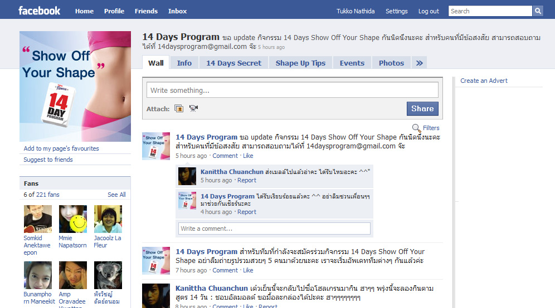Open Somkid Anektawe epon's fan photo

[38, 219]
